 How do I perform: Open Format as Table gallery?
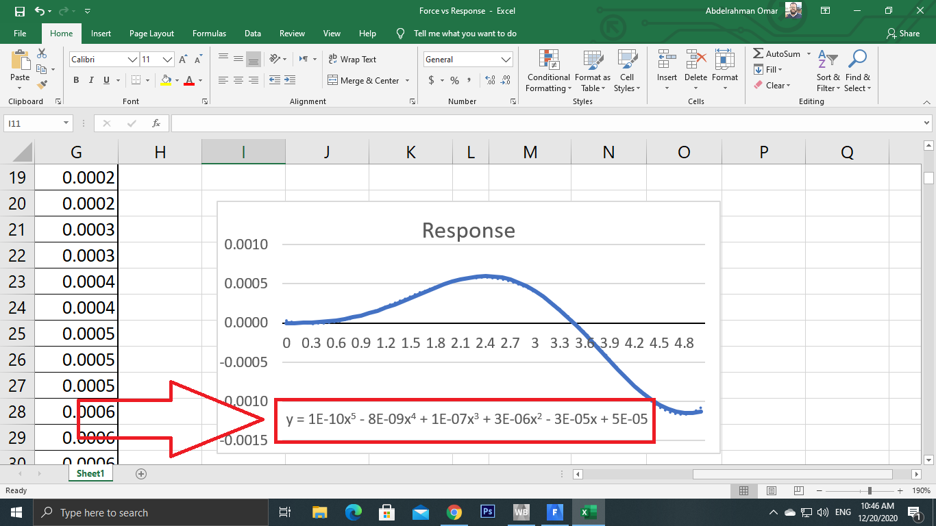[593, 71]
